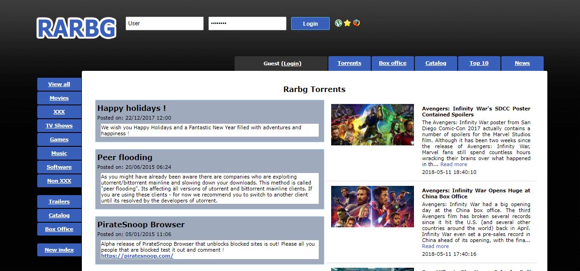Click the Guest (Login) link
580x271 pixels.
281,63
